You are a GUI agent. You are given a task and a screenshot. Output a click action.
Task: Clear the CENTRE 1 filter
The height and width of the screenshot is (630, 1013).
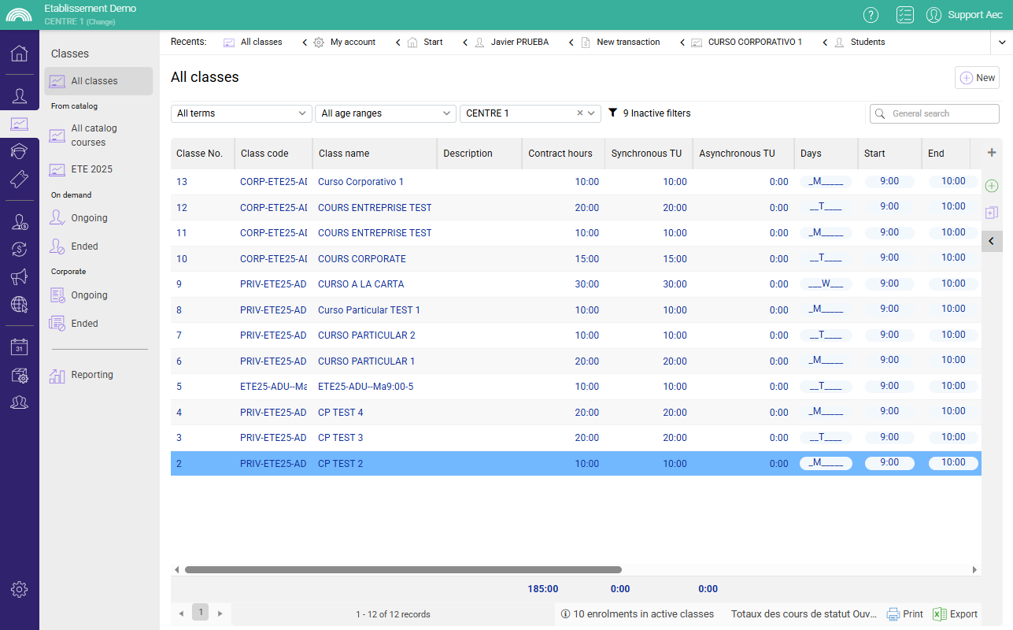pyautogui.click(x=580, y=113)
